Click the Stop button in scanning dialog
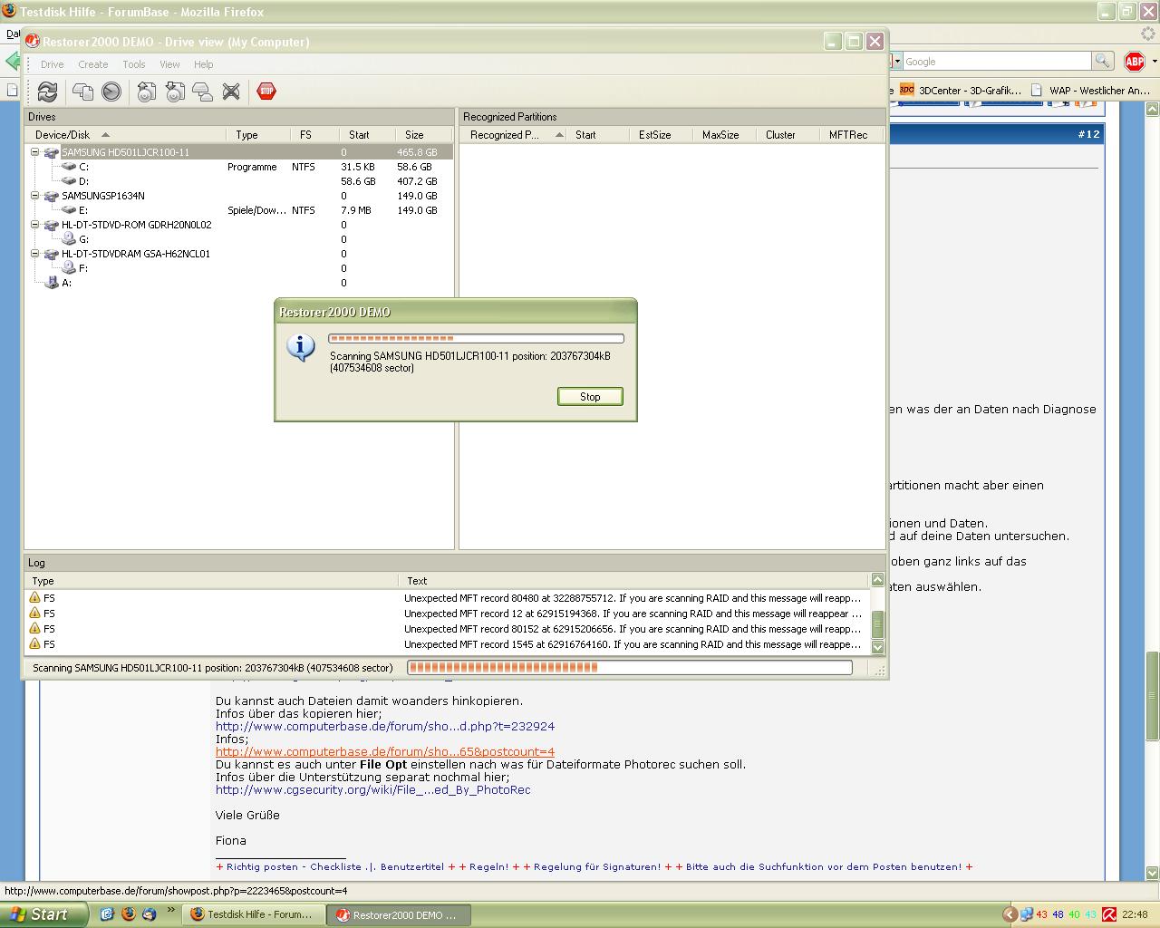This screenshot has height=928, width=1160. [x=590, y=397]
